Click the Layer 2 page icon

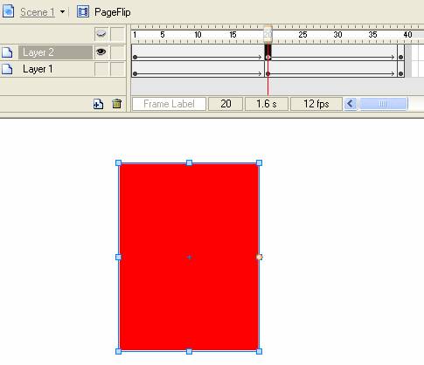(x=7, y=52)
